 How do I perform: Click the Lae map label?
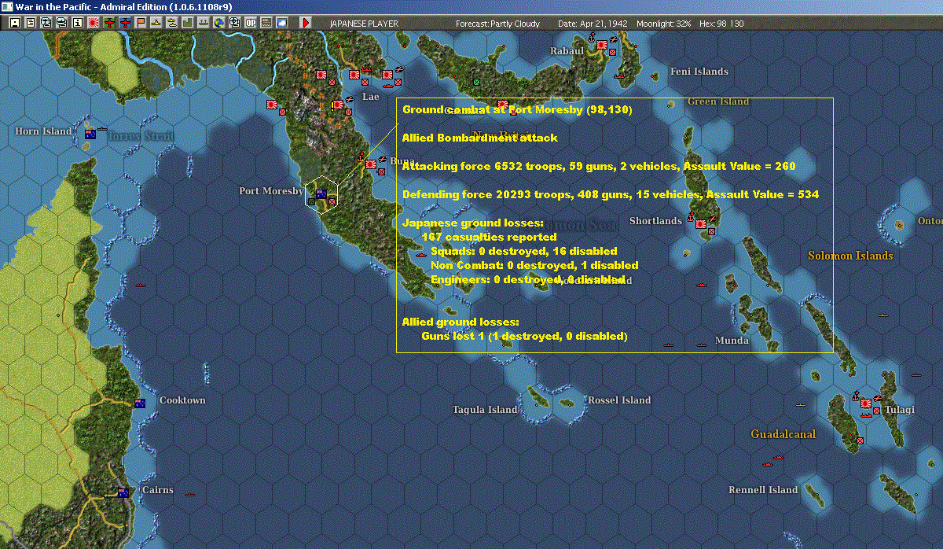point(370,97)
